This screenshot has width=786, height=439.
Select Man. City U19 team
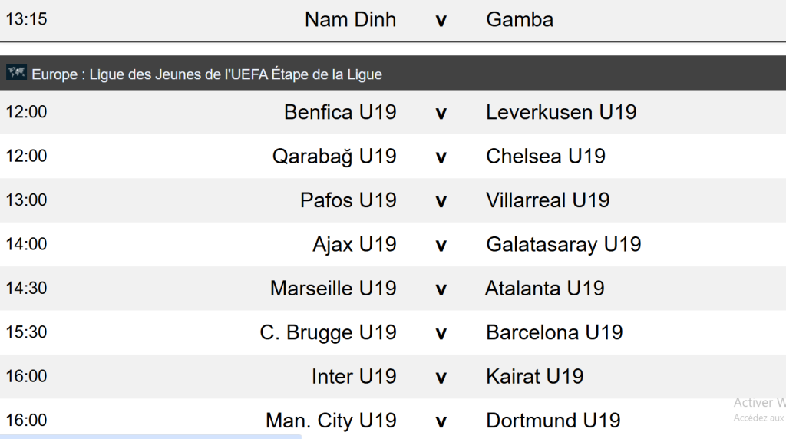331,421
